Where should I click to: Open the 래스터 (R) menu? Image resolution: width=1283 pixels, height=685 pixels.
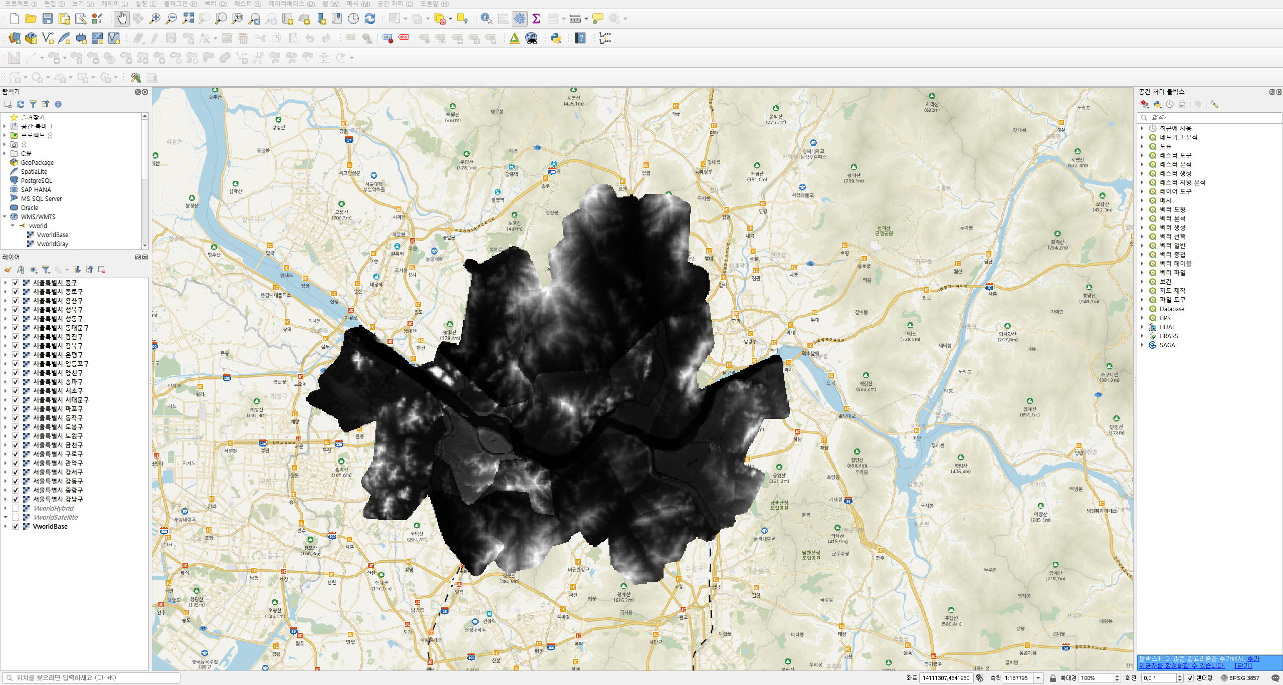point(248,4)
